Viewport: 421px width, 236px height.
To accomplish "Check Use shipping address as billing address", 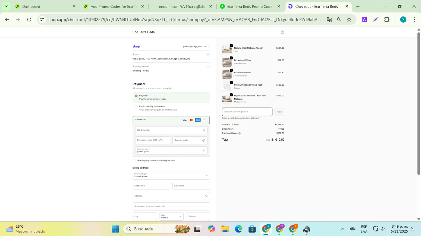I will [x=134, y=161].
